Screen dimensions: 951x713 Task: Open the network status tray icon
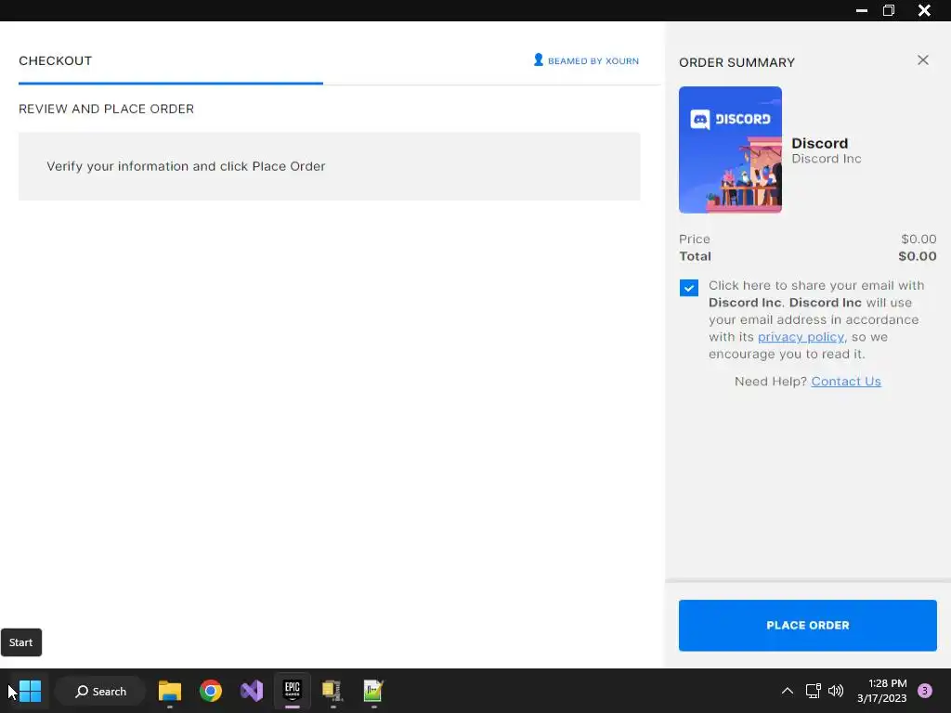click(x=813, y=691)
